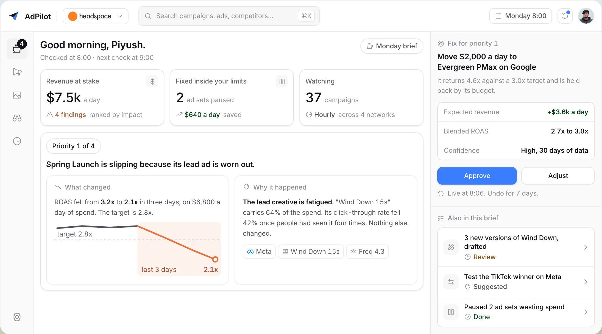Click the Adjust button
This screenshot has width=602, height=334.
coord(558,176)
